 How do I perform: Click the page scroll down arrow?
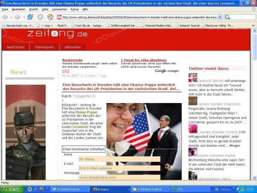tap(254, 178)
